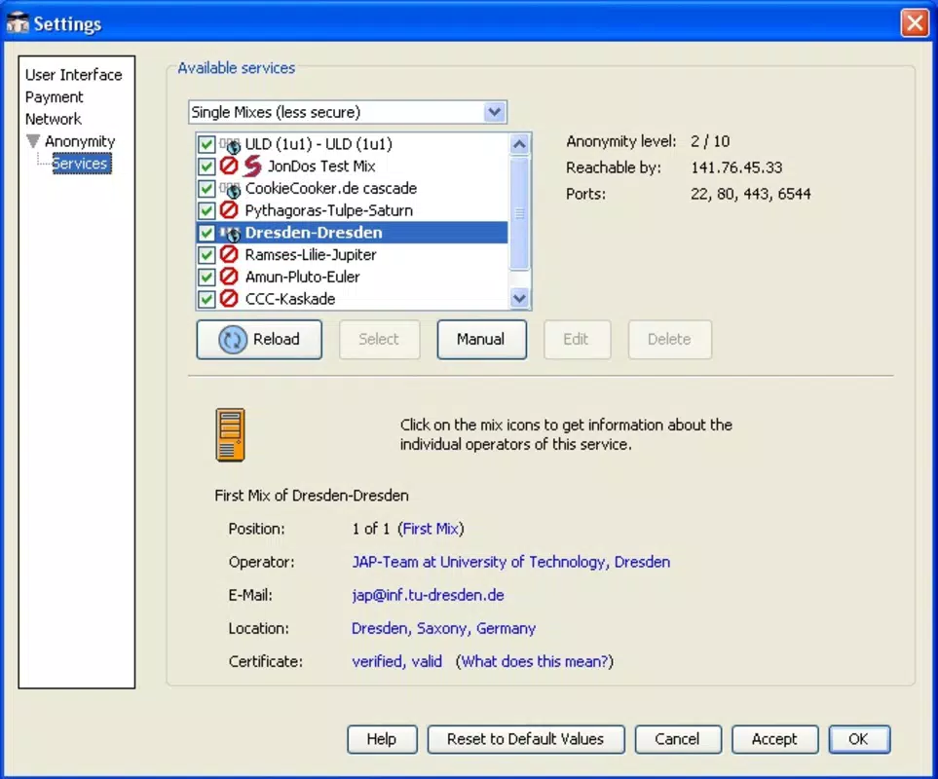Click the blocked icon beside Ramses-Lilie-Jupiter
The width and height of the screenshot is (938, 779).
click(x=229, y=254)
